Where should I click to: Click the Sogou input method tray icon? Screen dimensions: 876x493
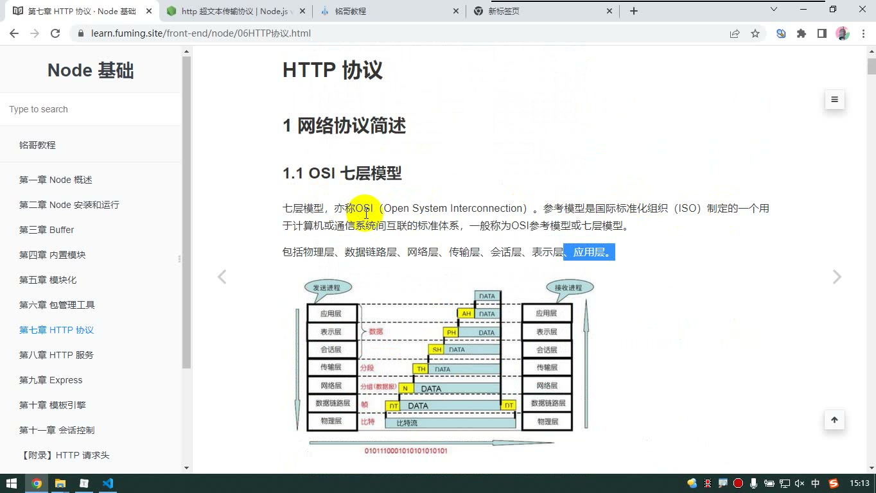pos(834,483)
